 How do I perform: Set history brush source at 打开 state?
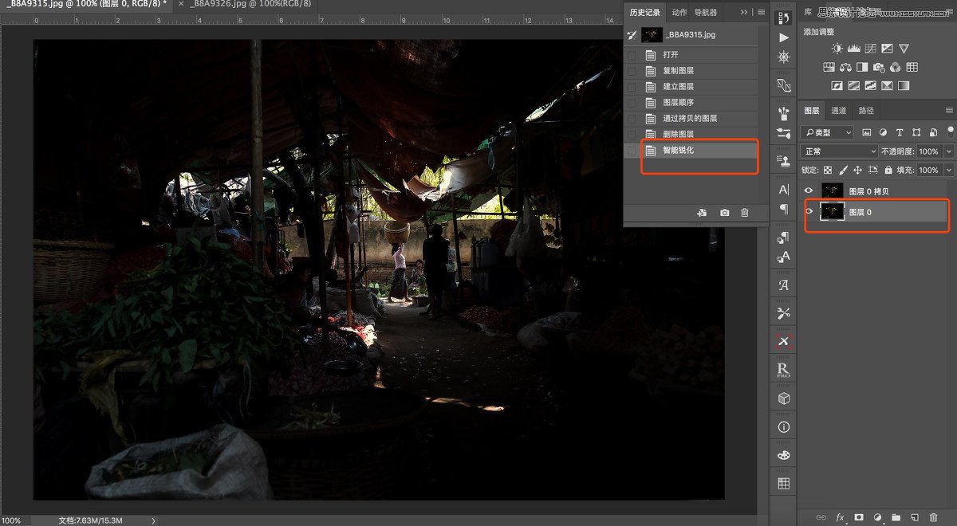tap(632, 55)
